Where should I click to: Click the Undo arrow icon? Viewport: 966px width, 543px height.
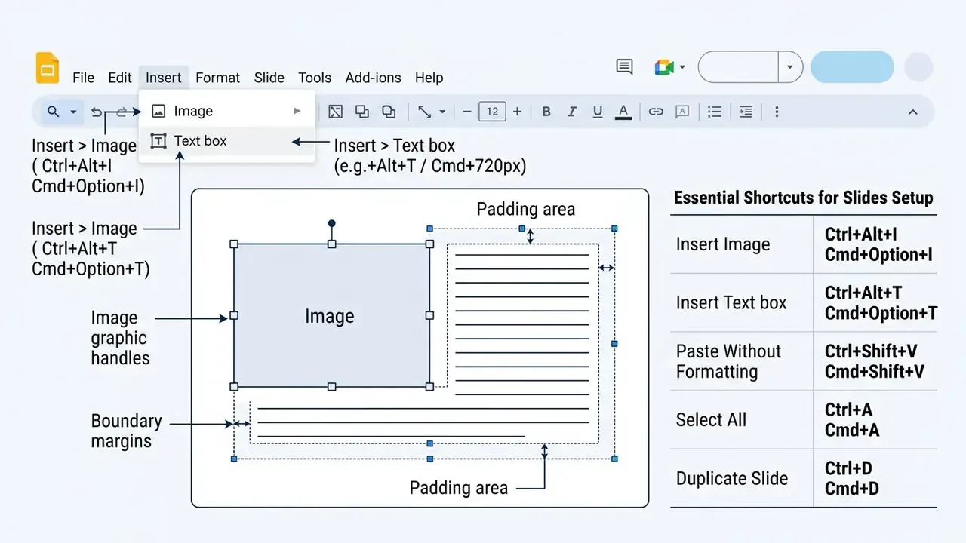[x=97, y=112]
